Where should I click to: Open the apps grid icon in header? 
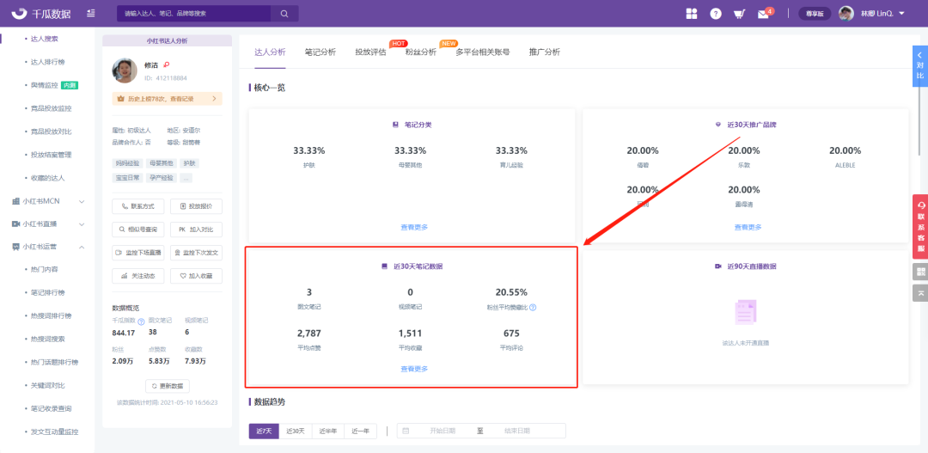click(x=692, y=14)
